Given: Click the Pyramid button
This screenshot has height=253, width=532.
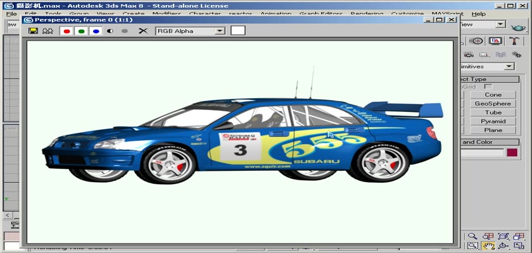Looking at the screenshot, I should (x=493, y=121).
